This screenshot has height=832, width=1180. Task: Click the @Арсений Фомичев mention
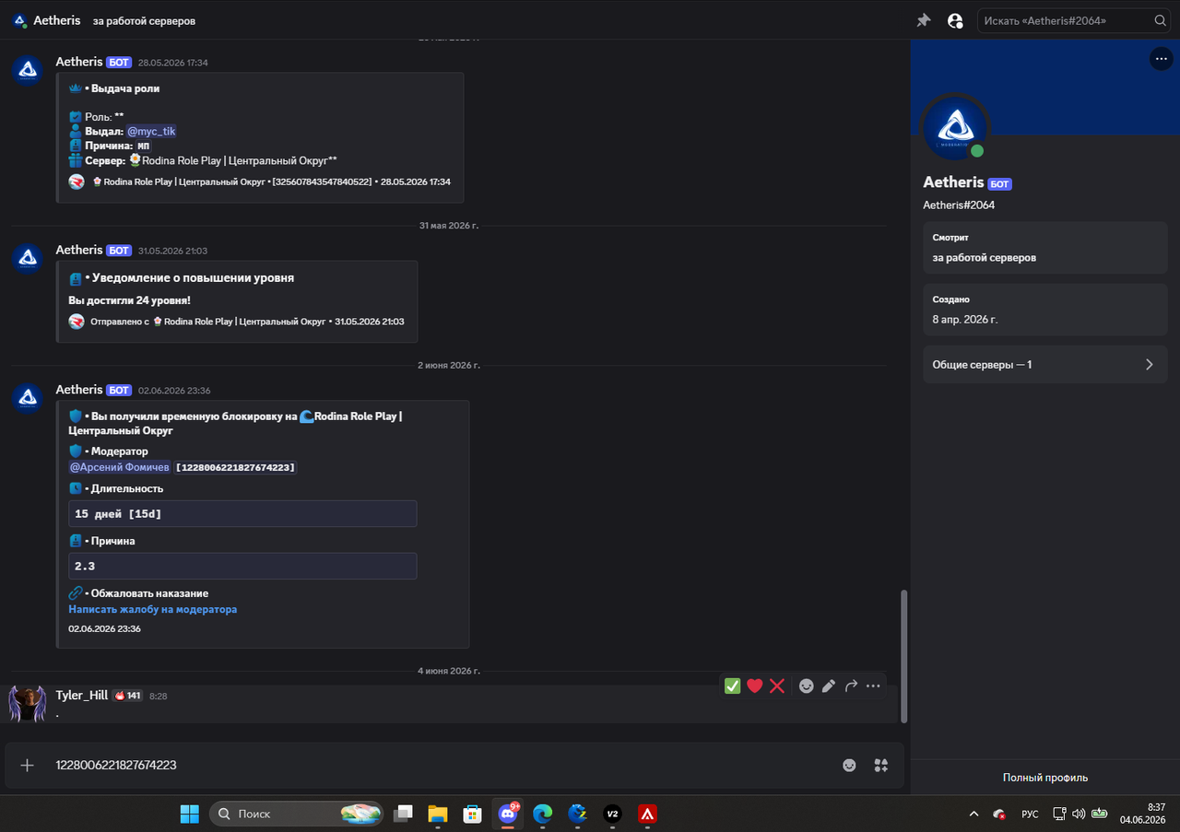120,467
